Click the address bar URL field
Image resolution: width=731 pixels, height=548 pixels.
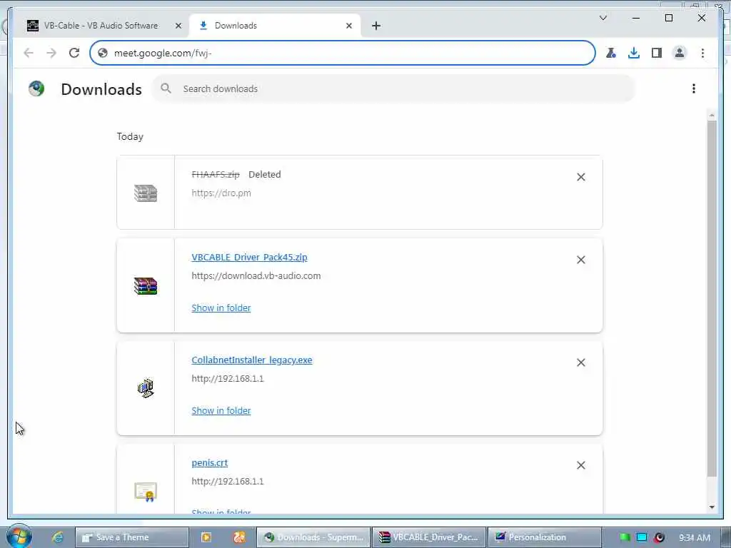coord(343,53)
